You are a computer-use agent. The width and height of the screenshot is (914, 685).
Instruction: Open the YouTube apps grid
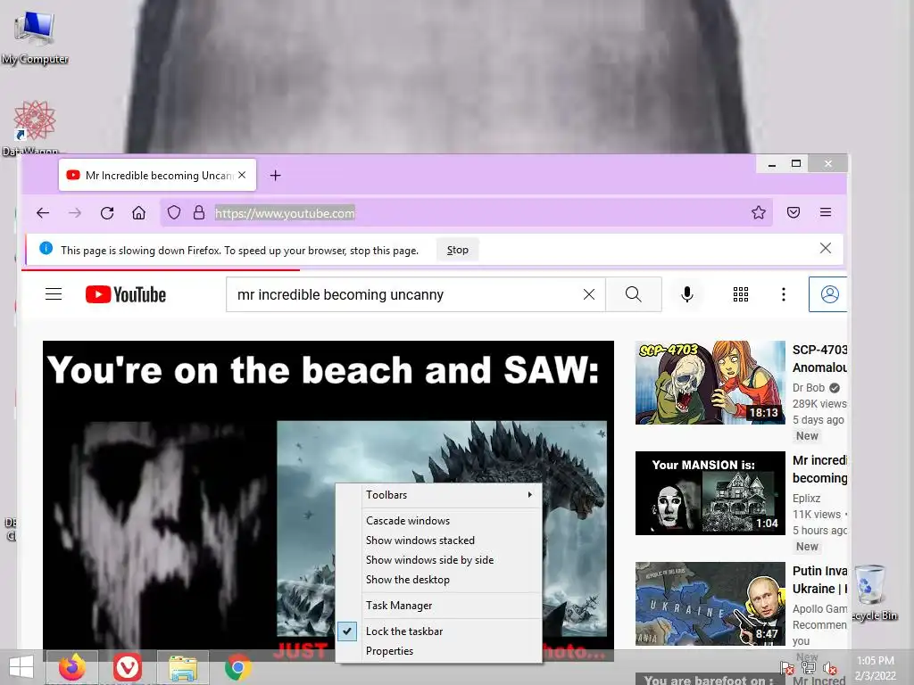(x=741, y=294)
